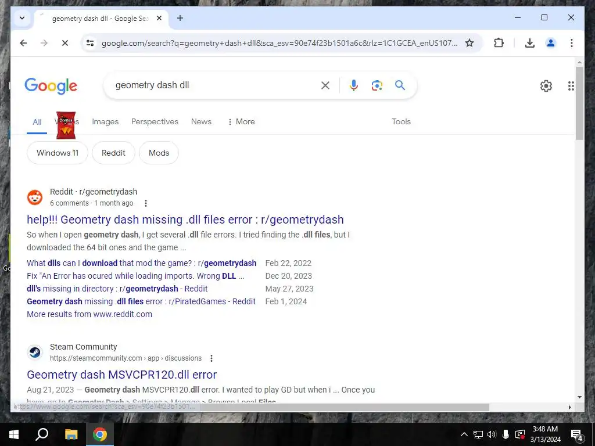Switch to the Images tab

(105, 122)
